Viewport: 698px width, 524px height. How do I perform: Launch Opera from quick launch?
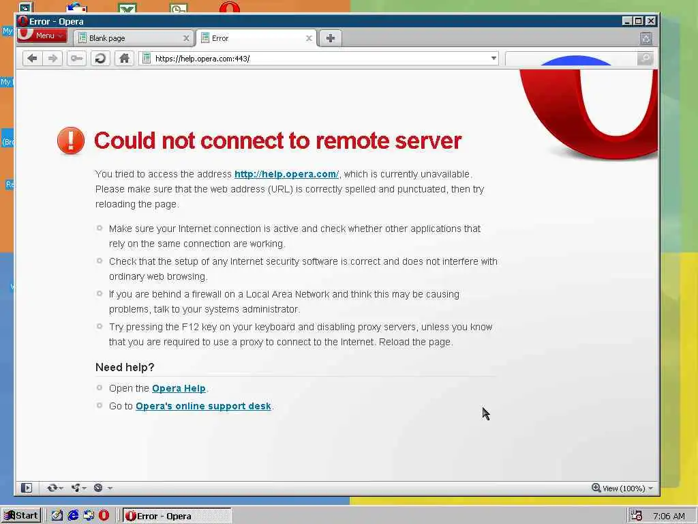[104, 516]
